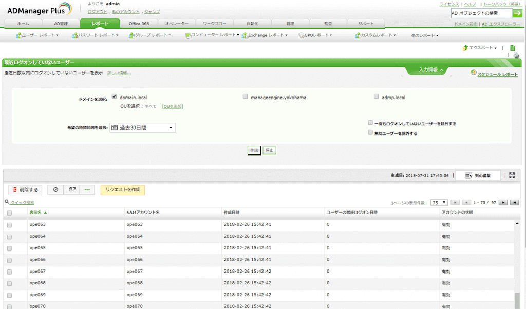Click the AD object search input field
This screenshot has width=526, height=309.
coord(480,13)
